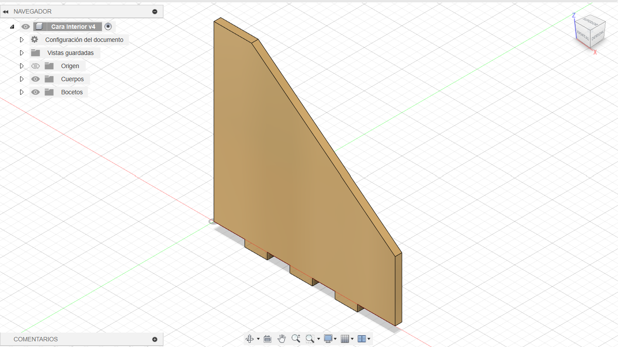Viewport: 618px width, 347px height.
Task: Select the Cara Interior v4 tree label
Action: click(x=73, y=27)
